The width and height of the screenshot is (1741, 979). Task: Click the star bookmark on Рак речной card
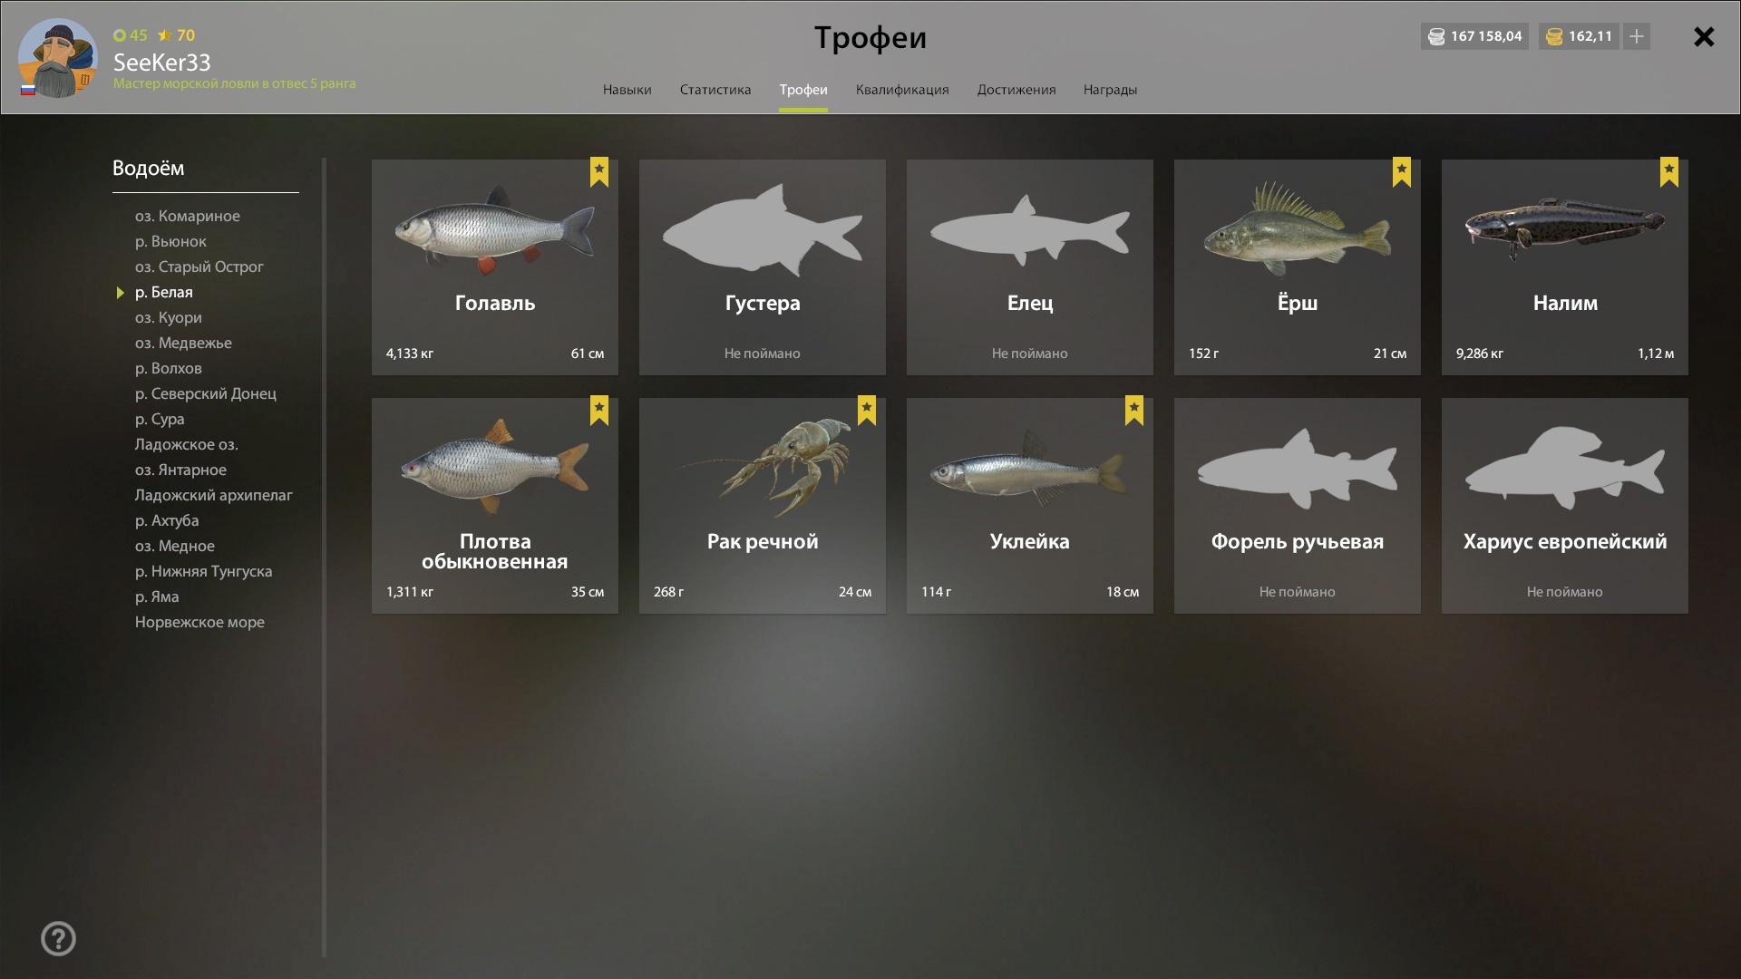867,411
